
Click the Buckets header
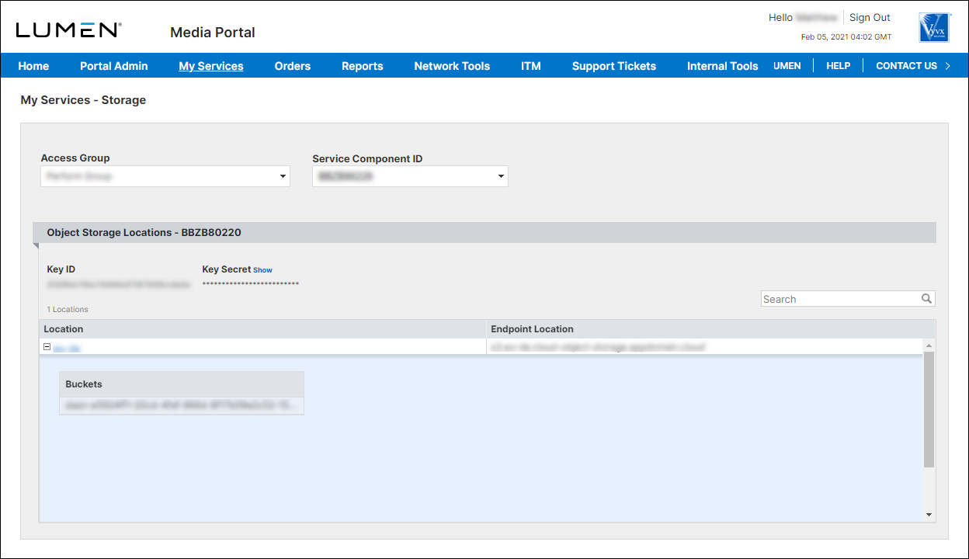pyautogui.click(x=182, y=384)
